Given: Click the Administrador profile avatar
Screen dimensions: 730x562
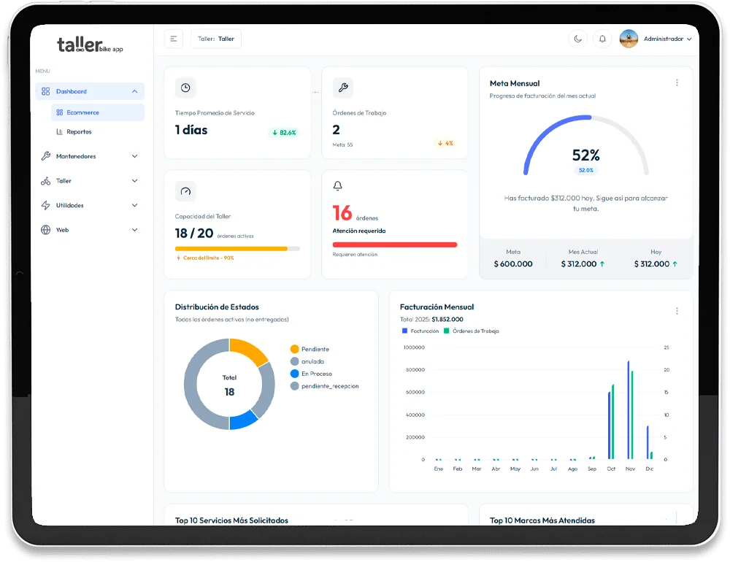Looking at the screenshot, I should coord(629,39).
